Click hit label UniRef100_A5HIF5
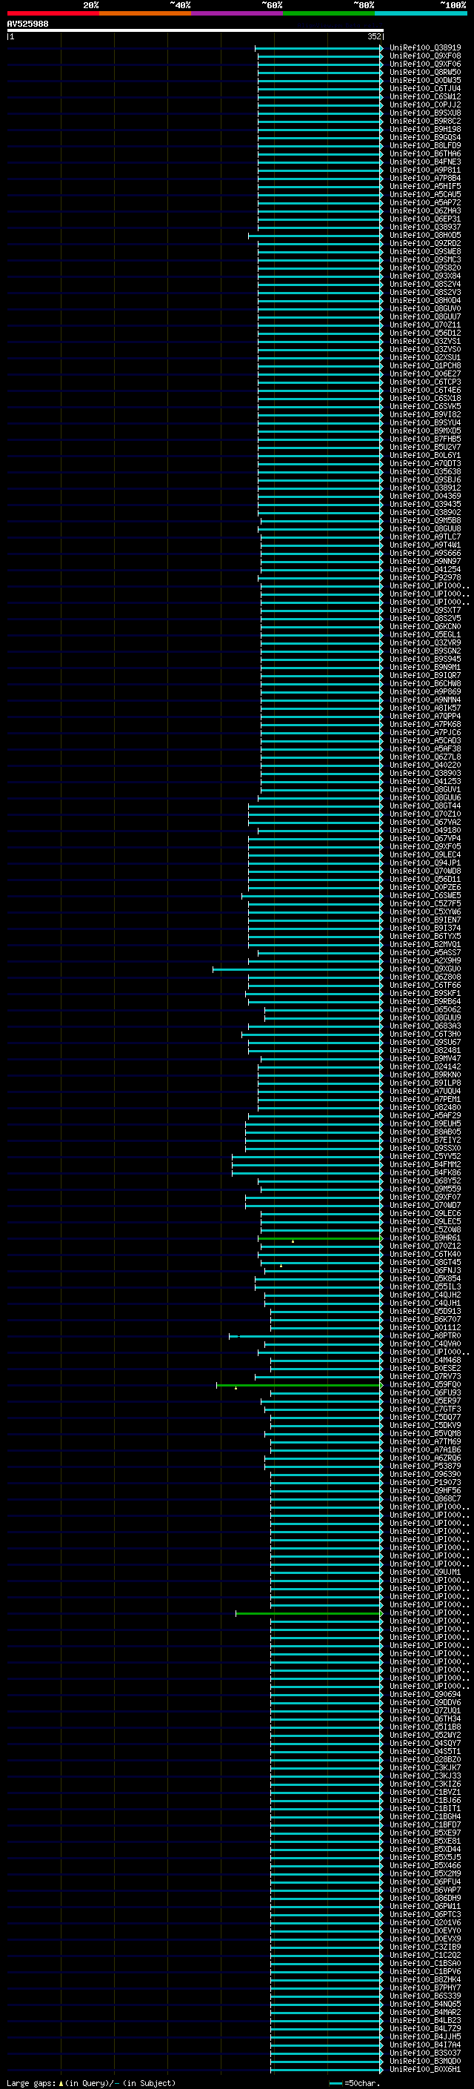Screen dimensions: 474x2089 pyautogui.click(x=425, y=187)
